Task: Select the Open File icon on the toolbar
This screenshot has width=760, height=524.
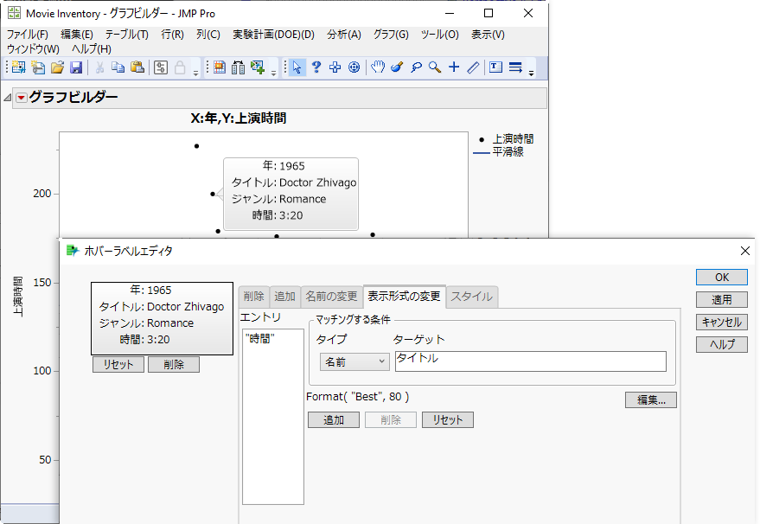Action: (x=58, y=67)
